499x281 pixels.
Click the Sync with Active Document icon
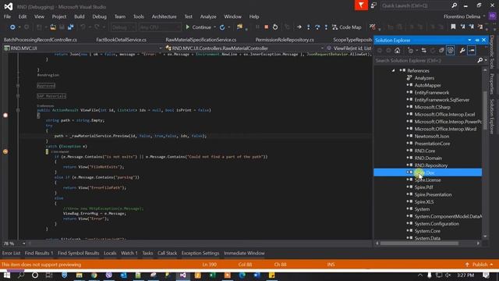(x=423, y=50)
